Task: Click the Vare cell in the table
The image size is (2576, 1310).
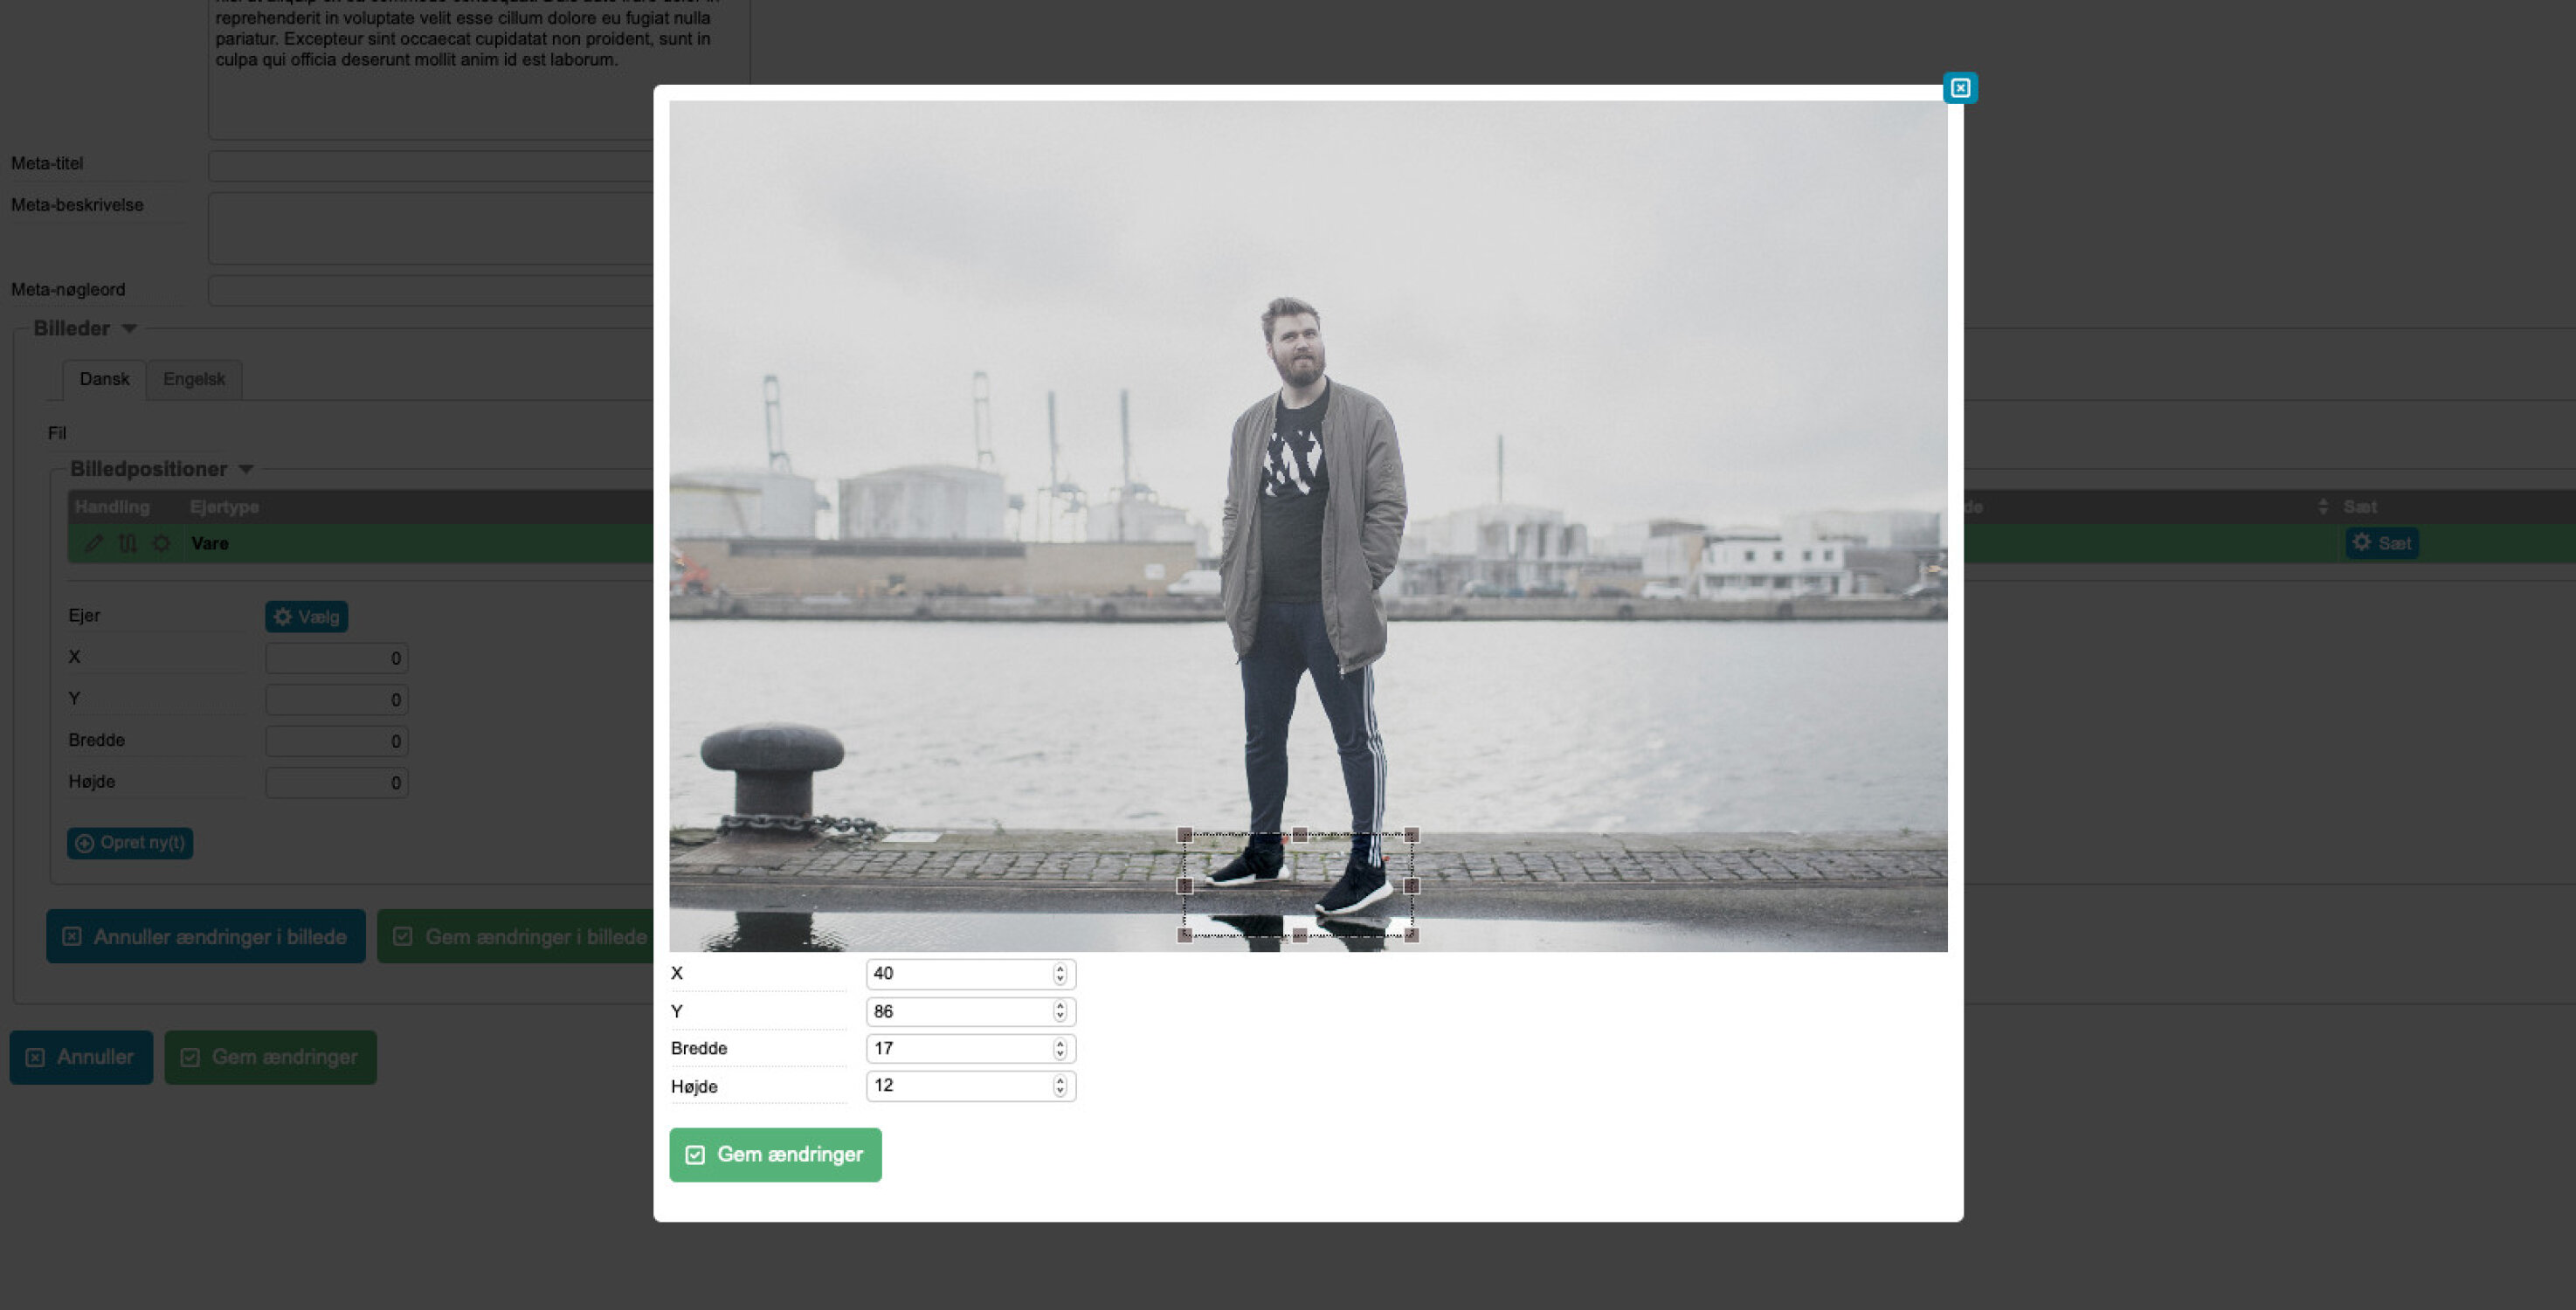Action: [x=210, y=543]
